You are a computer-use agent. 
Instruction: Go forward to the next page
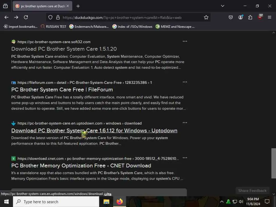[x=16, y=17]
